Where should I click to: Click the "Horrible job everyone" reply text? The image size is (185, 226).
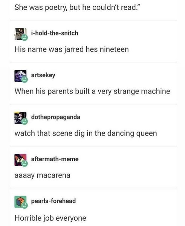point(50,218)
